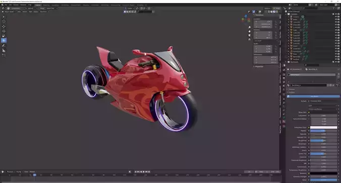
Task: Click the pan hand navigation icon
Action: [249, 31]
